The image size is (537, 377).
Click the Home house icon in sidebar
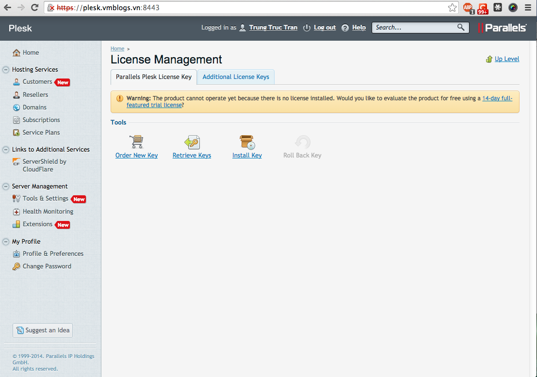click(x=16, y=53)
